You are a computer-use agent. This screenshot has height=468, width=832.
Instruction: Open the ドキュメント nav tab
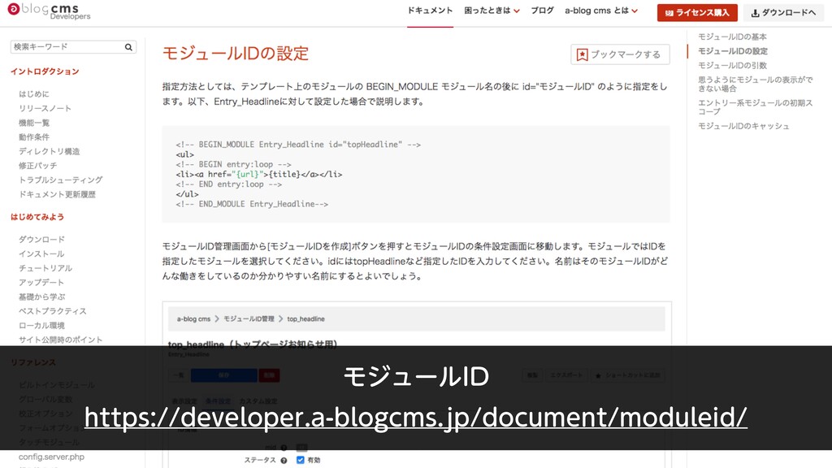[x=430, y=11]
